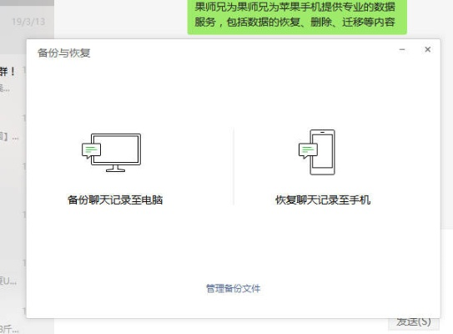Click 发送(S) button in chat window
453x334 pixels.
coord(414,323)
